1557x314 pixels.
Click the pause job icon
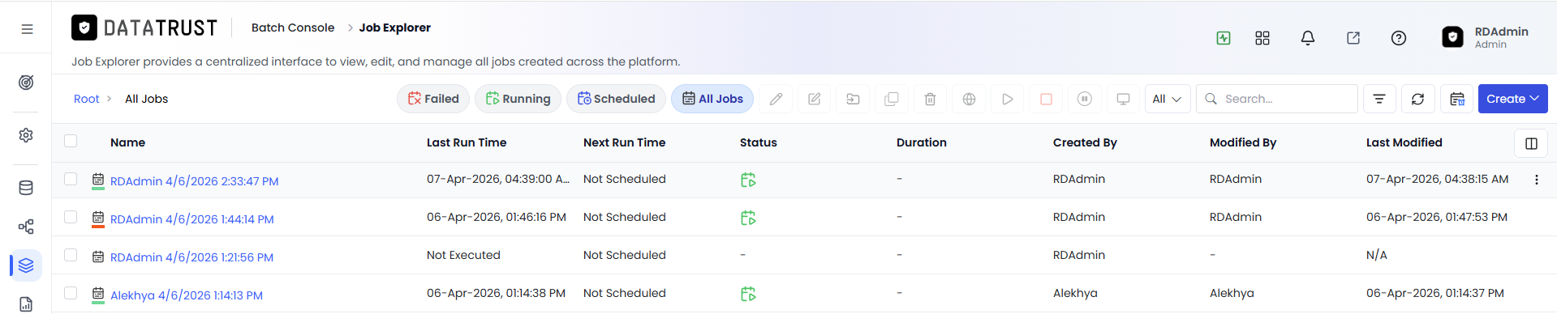(x=1084, y=99)
